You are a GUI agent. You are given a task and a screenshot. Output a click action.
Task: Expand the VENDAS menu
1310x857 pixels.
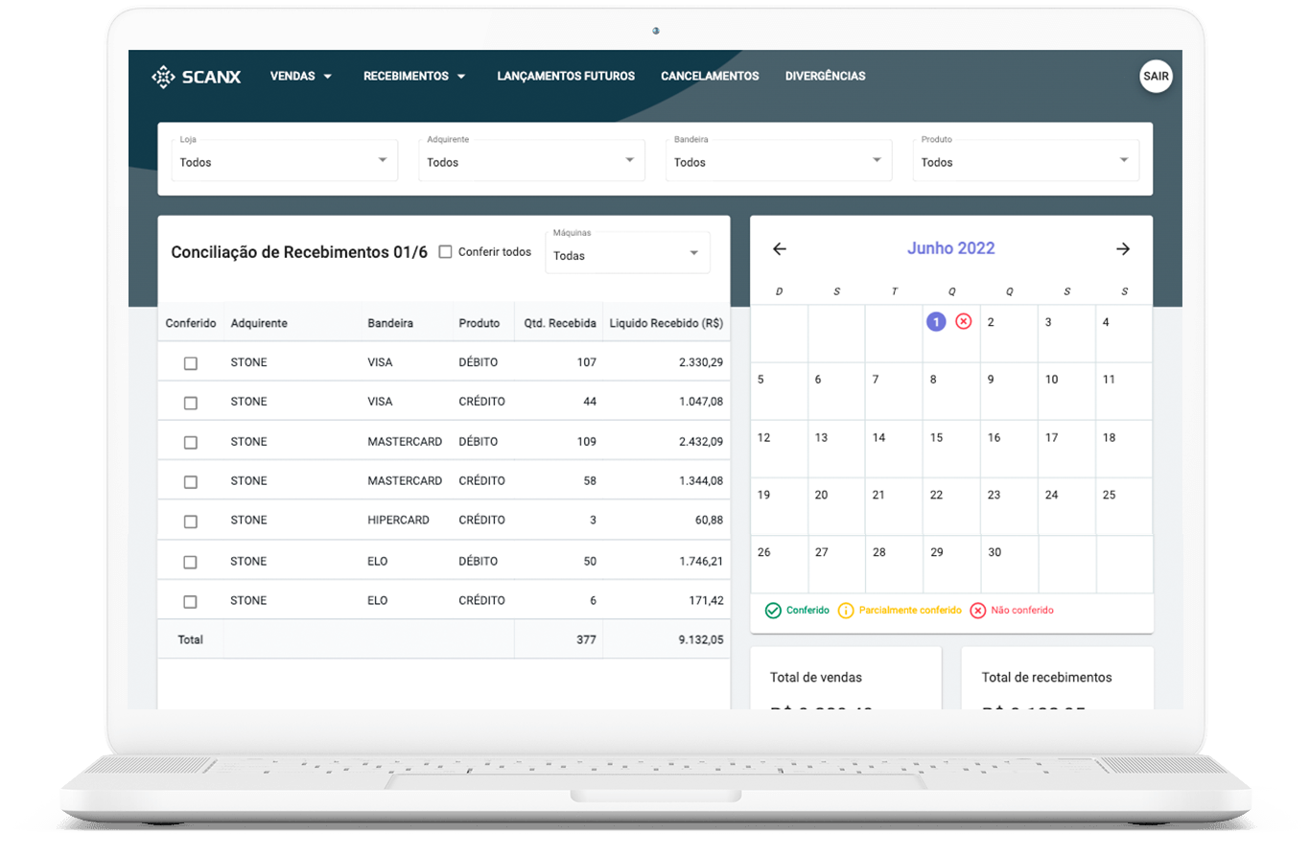click(x=301, y=77)
